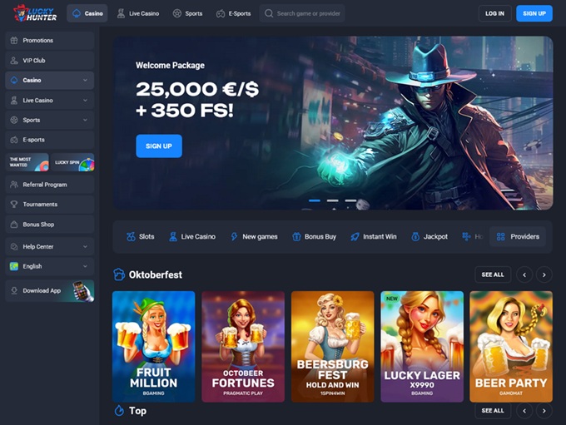Click the Lucky Hunter logo
The height and width of the screenshot is (425, 566).
pyautogui.click(x=35, y=13)
